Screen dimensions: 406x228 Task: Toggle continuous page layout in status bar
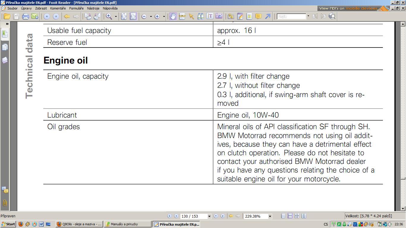click(290, 216)
